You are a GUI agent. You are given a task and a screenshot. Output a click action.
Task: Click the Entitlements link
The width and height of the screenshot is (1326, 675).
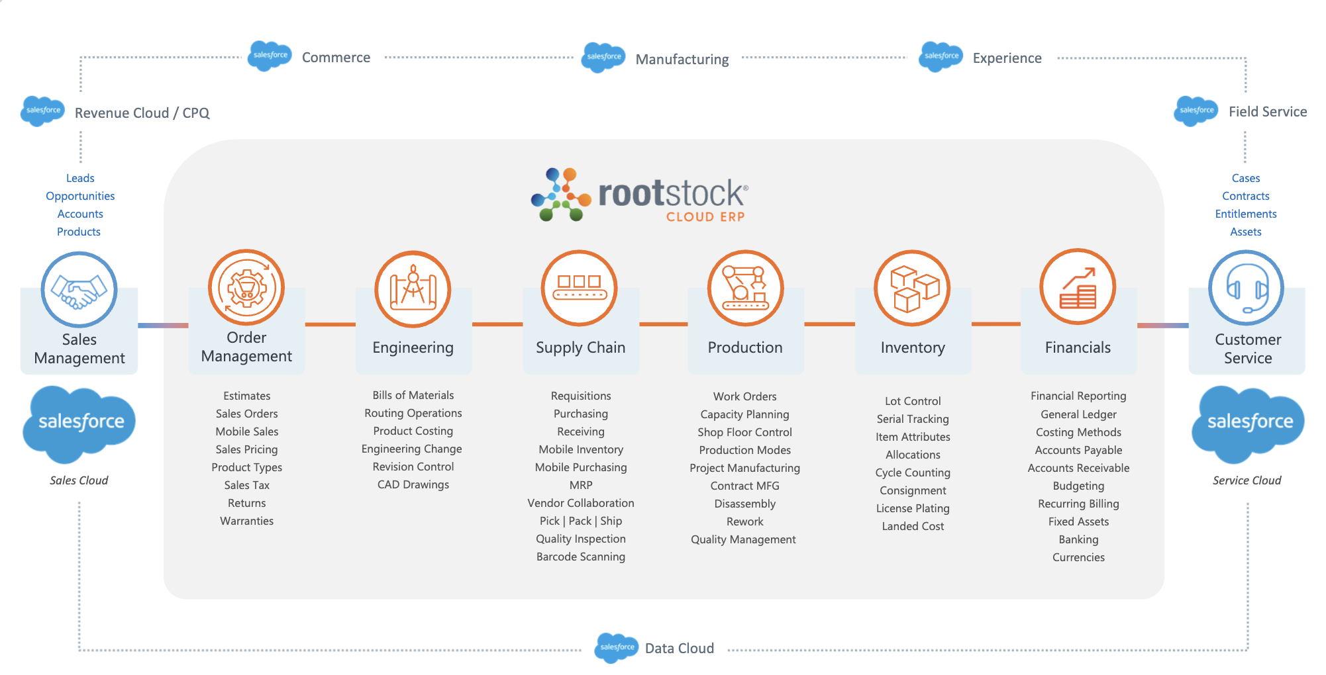pos(1246,214)
